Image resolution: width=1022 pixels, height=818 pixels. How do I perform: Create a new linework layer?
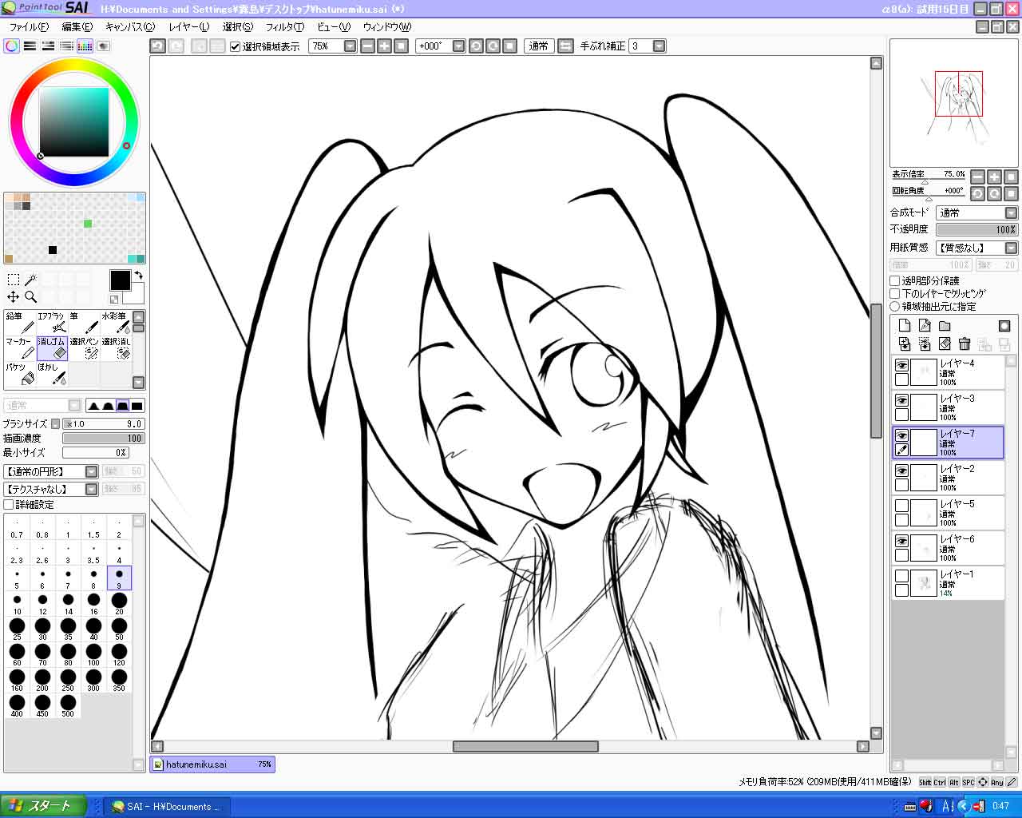pyautogui.click(x=925, y=325)
